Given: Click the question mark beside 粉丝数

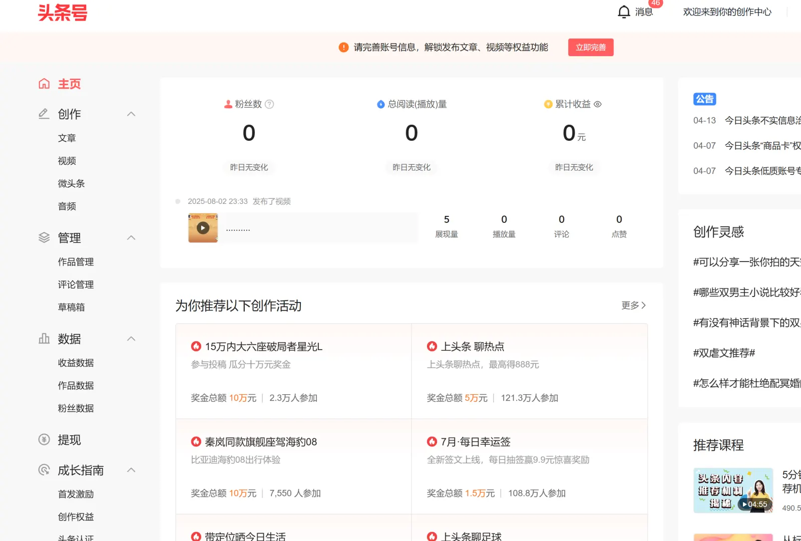Looking at the screenshot, I should (x=269, y=104).
